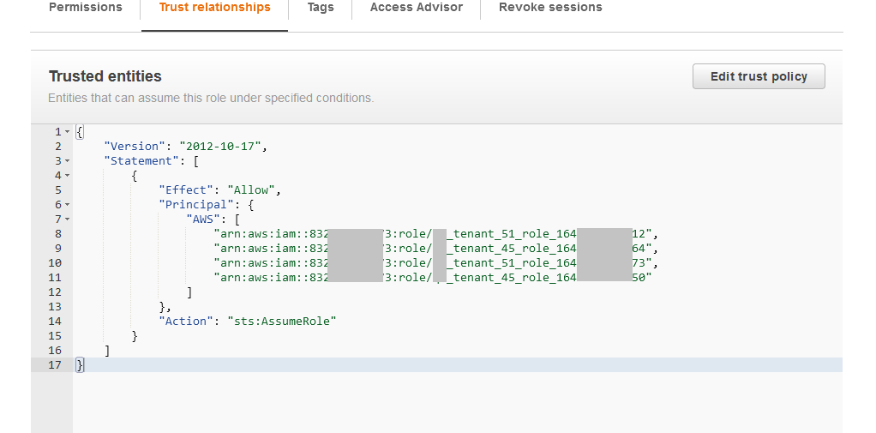This screenshot has height=433, width=876.
Task: Click the "sts:AssumeRole" value
Action: [x=281, y=321]
